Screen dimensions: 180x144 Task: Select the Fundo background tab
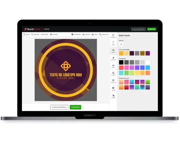pyautogui.click(x=113, y=51)
